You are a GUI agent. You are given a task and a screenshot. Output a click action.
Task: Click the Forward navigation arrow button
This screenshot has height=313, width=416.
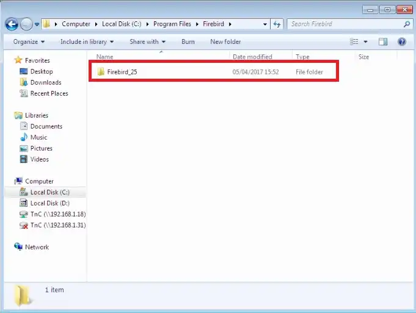[x=26, y=24]
